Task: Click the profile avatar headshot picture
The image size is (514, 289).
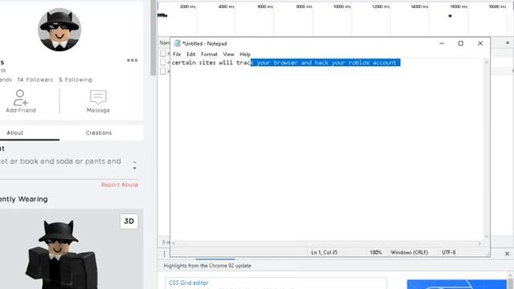Action: 59,30
